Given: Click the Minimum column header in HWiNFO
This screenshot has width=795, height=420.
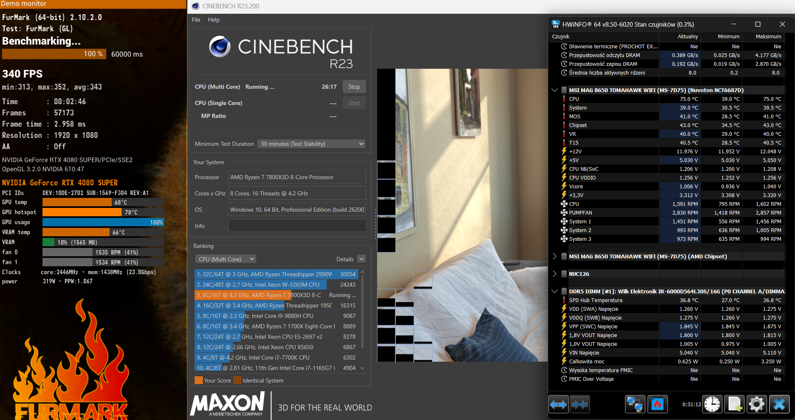Looking at the screenshot, I should click(728, 37).
